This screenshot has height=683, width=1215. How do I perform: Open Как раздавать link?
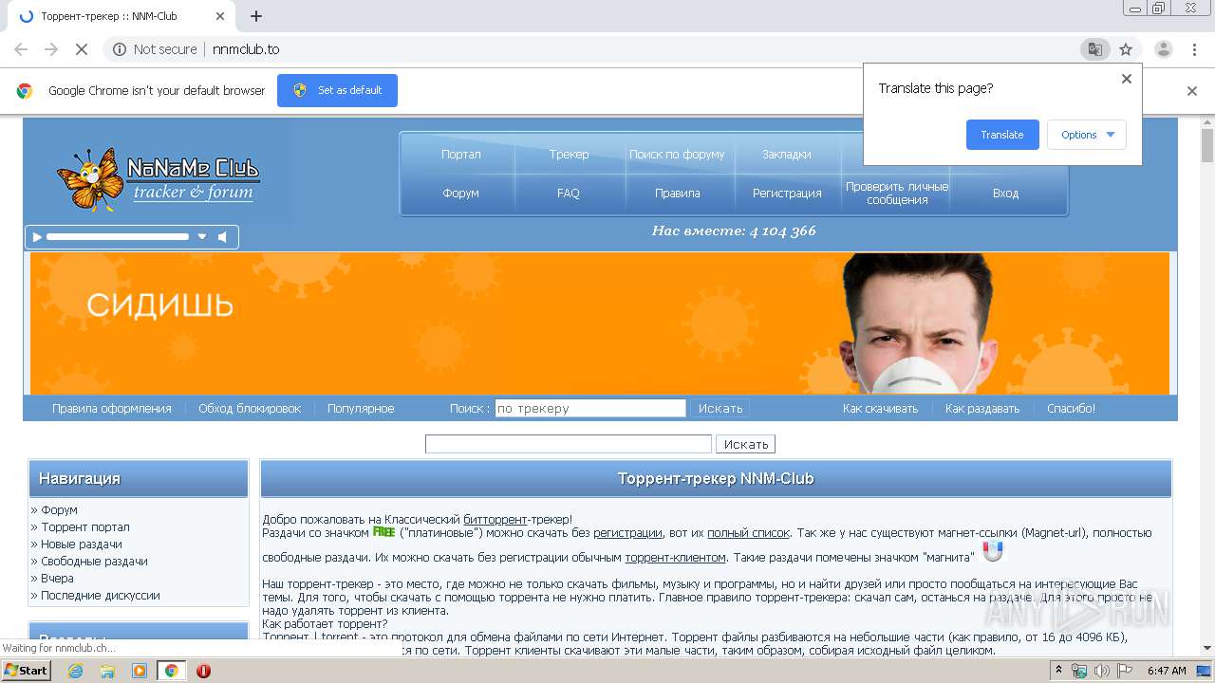coord(982,409)
